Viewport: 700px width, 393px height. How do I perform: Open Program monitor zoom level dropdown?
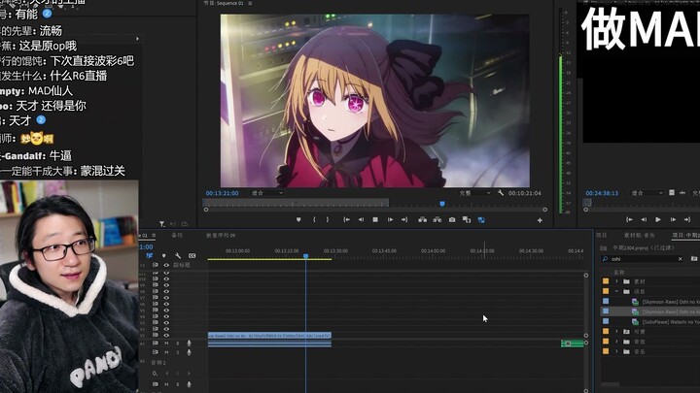tap(267, 193)
